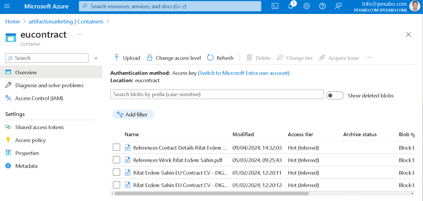Open the notifications bell

pos(291,6)
